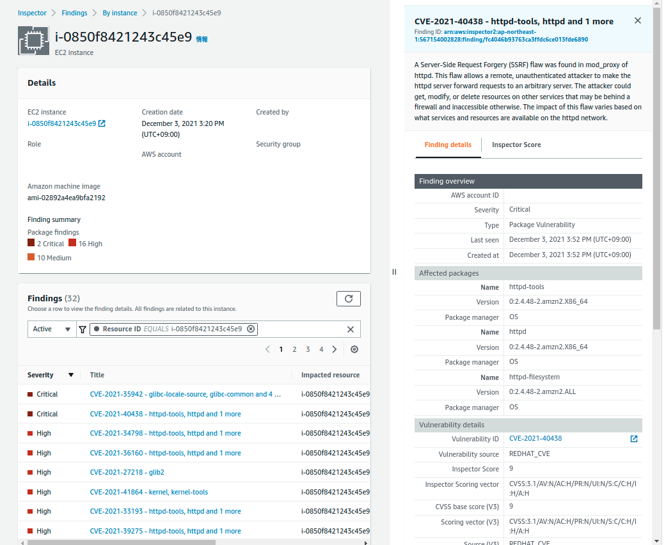Click the Critical severity color swatch
This screenshot has width=666, height=545.
[31, 243]
